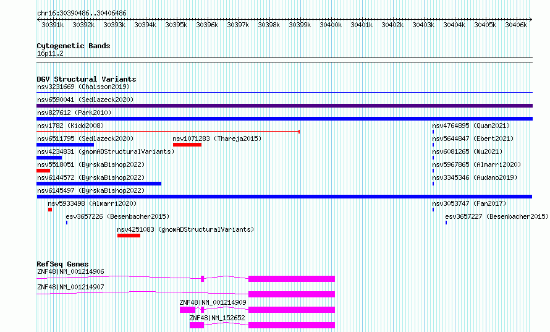Select the blue bar under nsv4234831
The image size is (550, 332).
(x=49, y=158)
